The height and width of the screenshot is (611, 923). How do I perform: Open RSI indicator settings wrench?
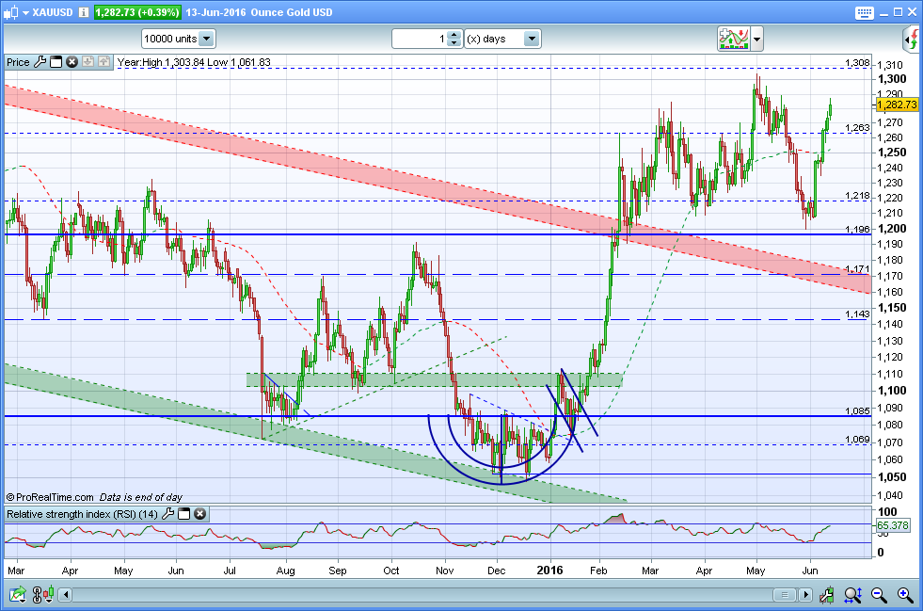(167, 514)
